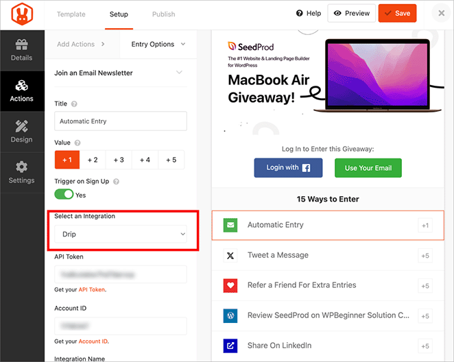Open the Settings gear panel
The height and width of the screenshot is (362, 454).
tap(22, 173)
